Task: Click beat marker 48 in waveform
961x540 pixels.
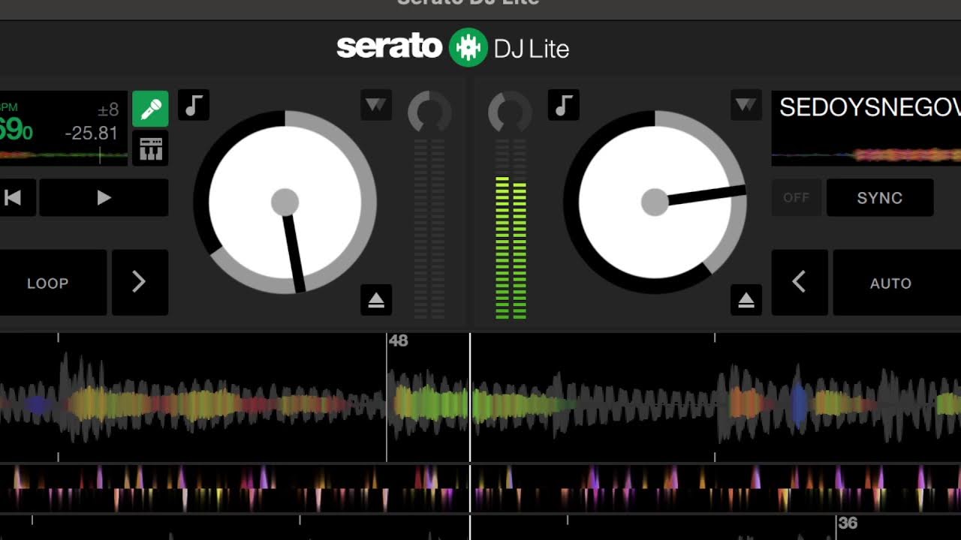Action: click(x=398, y=340)
